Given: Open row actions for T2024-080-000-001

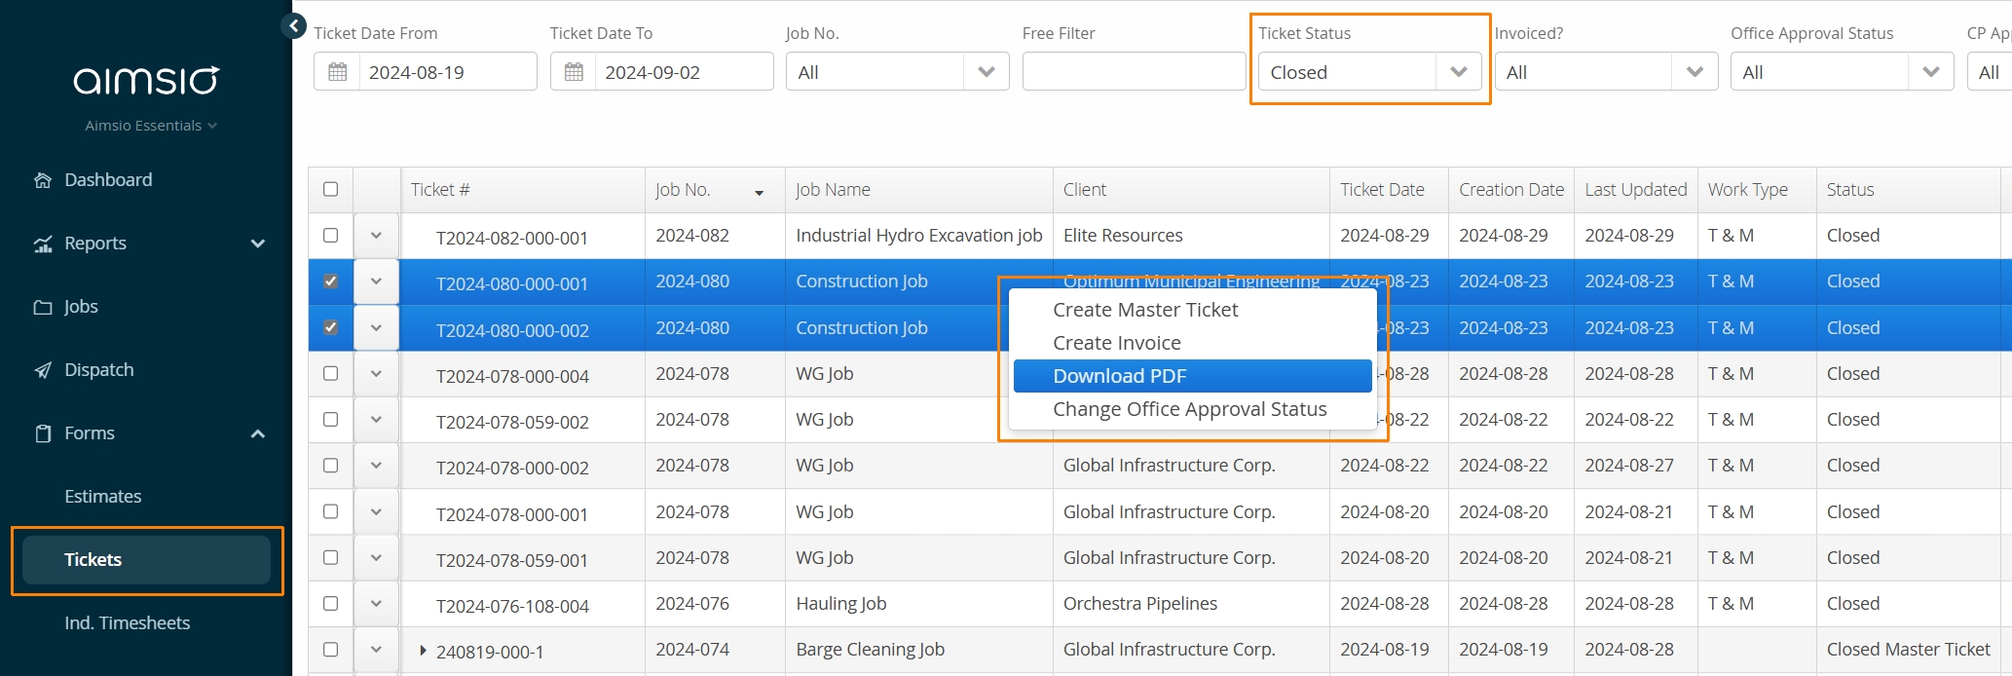Looking at the screenshot, I should click(x=376, y=282).
